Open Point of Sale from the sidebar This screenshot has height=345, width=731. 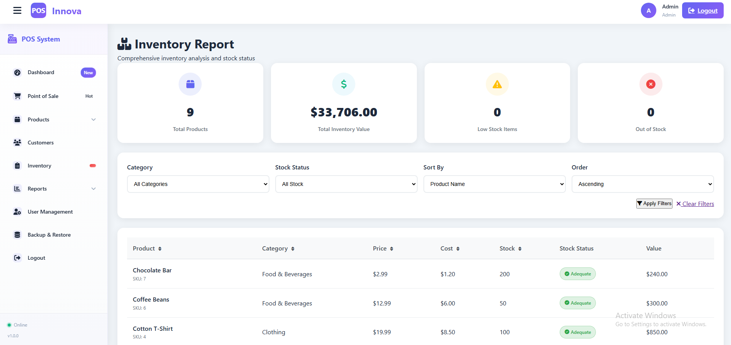43,96
